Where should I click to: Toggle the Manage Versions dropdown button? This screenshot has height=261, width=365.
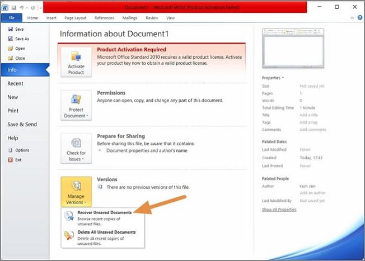tap(76, 192)
